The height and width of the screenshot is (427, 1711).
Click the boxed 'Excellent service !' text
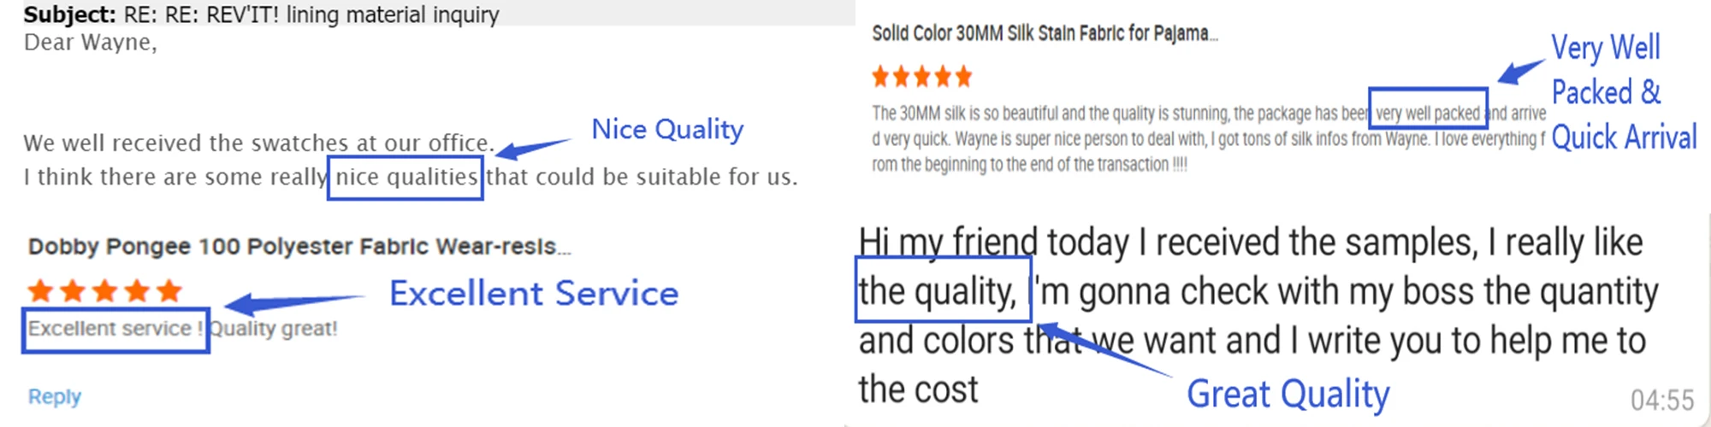[x=115, y=329]
